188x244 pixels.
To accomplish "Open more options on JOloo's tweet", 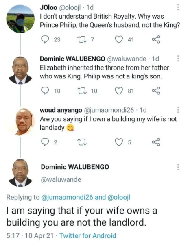I will click(x=178, y=7).
